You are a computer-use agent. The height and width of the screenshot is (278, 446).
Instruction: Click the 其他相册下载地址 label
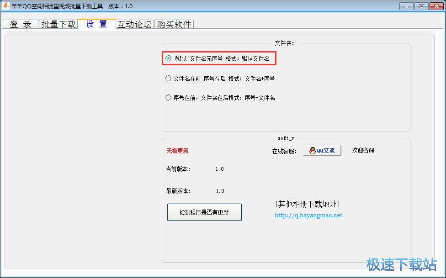click(x=308, y=204)
